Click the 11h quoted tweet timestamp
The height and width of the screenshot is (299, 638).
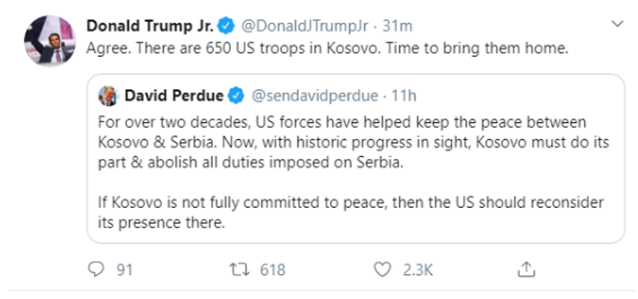[404, 96]
